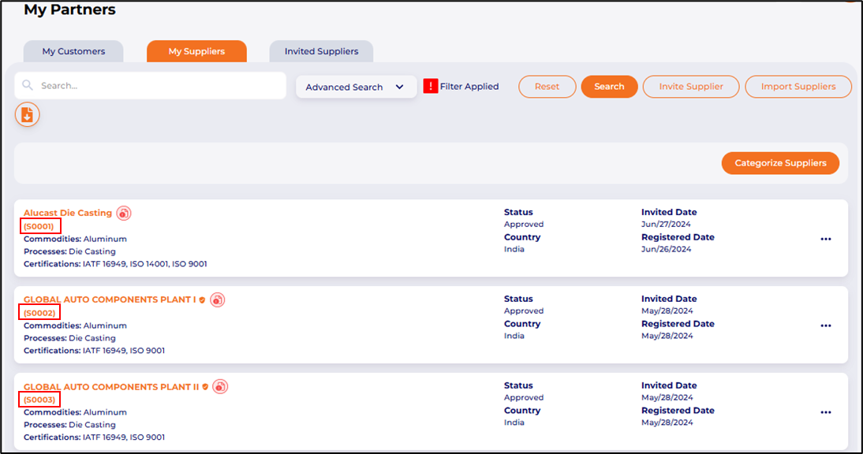Viewport: 863px width, 454px height.
Task: Open three-dot menu for GLOBAL AUTO COMPONENTS PLANT II
Action: click(826, 412)
